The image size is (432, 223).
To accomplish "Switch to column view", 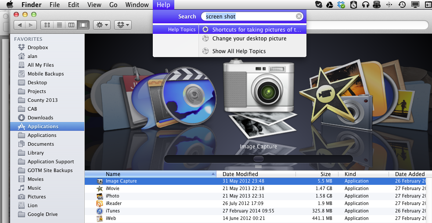I will coord(71,25).
